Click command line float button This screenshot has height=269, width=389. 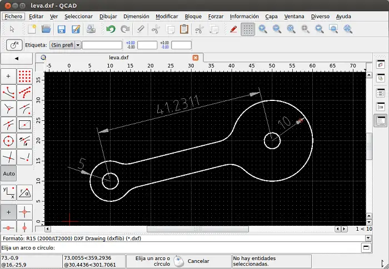[x=366, y=248]
